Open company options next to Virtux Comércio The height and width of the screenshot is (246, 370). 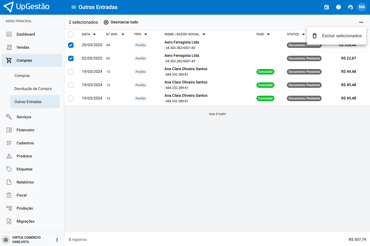pyautogui.click(x=57, y=240)
